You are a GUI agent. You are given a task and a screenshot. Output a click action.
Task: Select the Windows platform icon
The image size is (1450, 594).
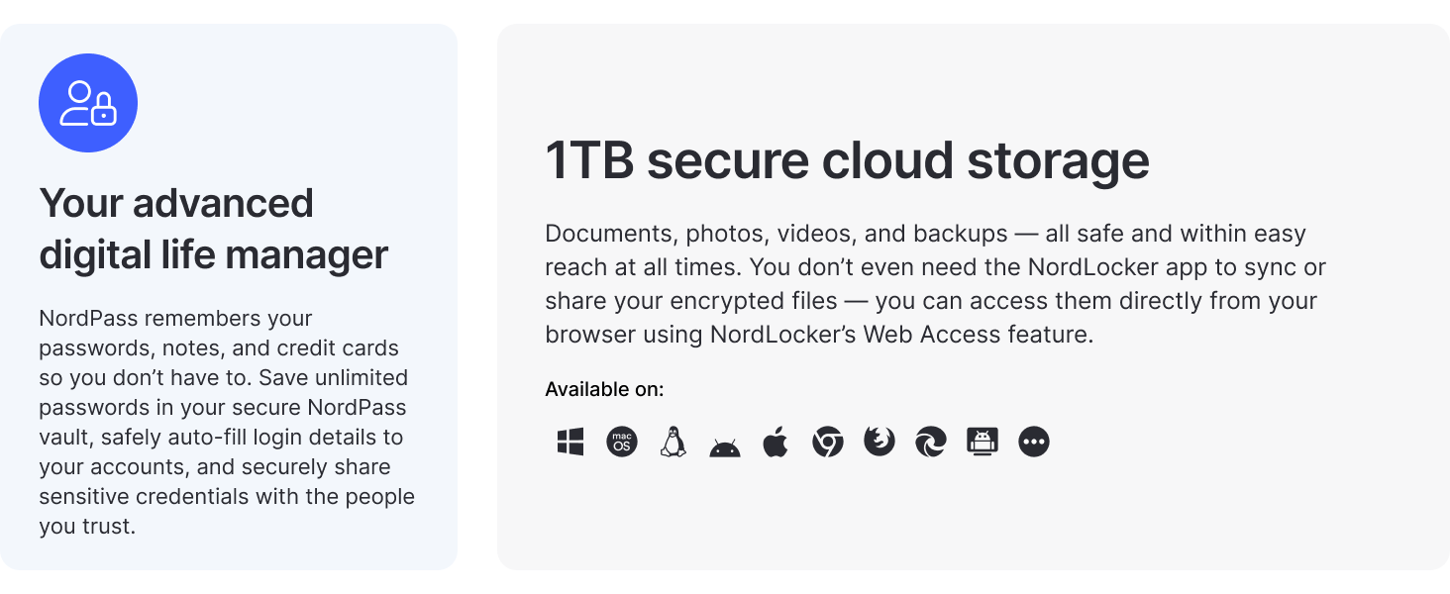(x=570, y=442)
